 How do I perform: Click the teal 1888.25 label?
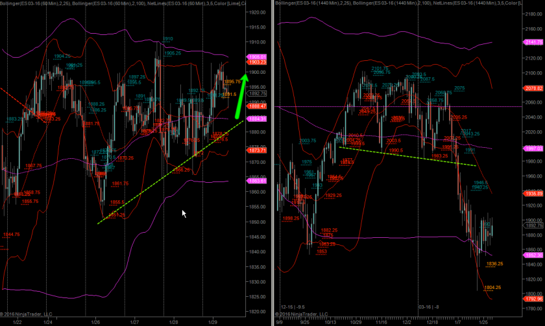coord(96,104)
